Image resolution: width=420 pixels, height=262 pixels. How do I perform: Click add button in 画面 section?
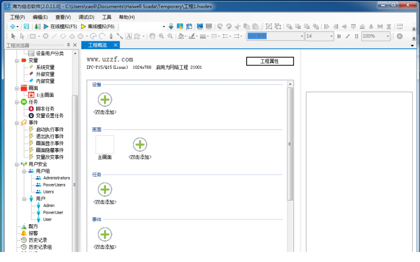point(140,145)
